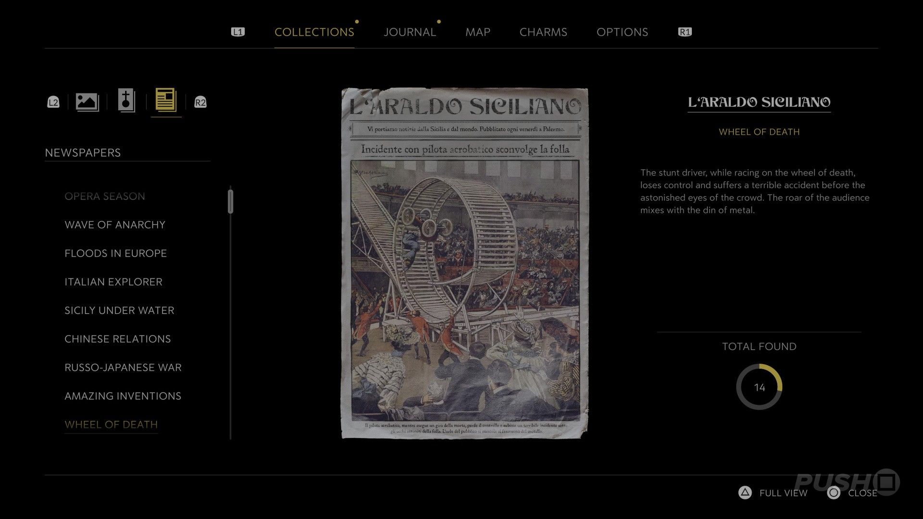
Task: Select the newspapers collection icon
Action: tap(166, 101)
